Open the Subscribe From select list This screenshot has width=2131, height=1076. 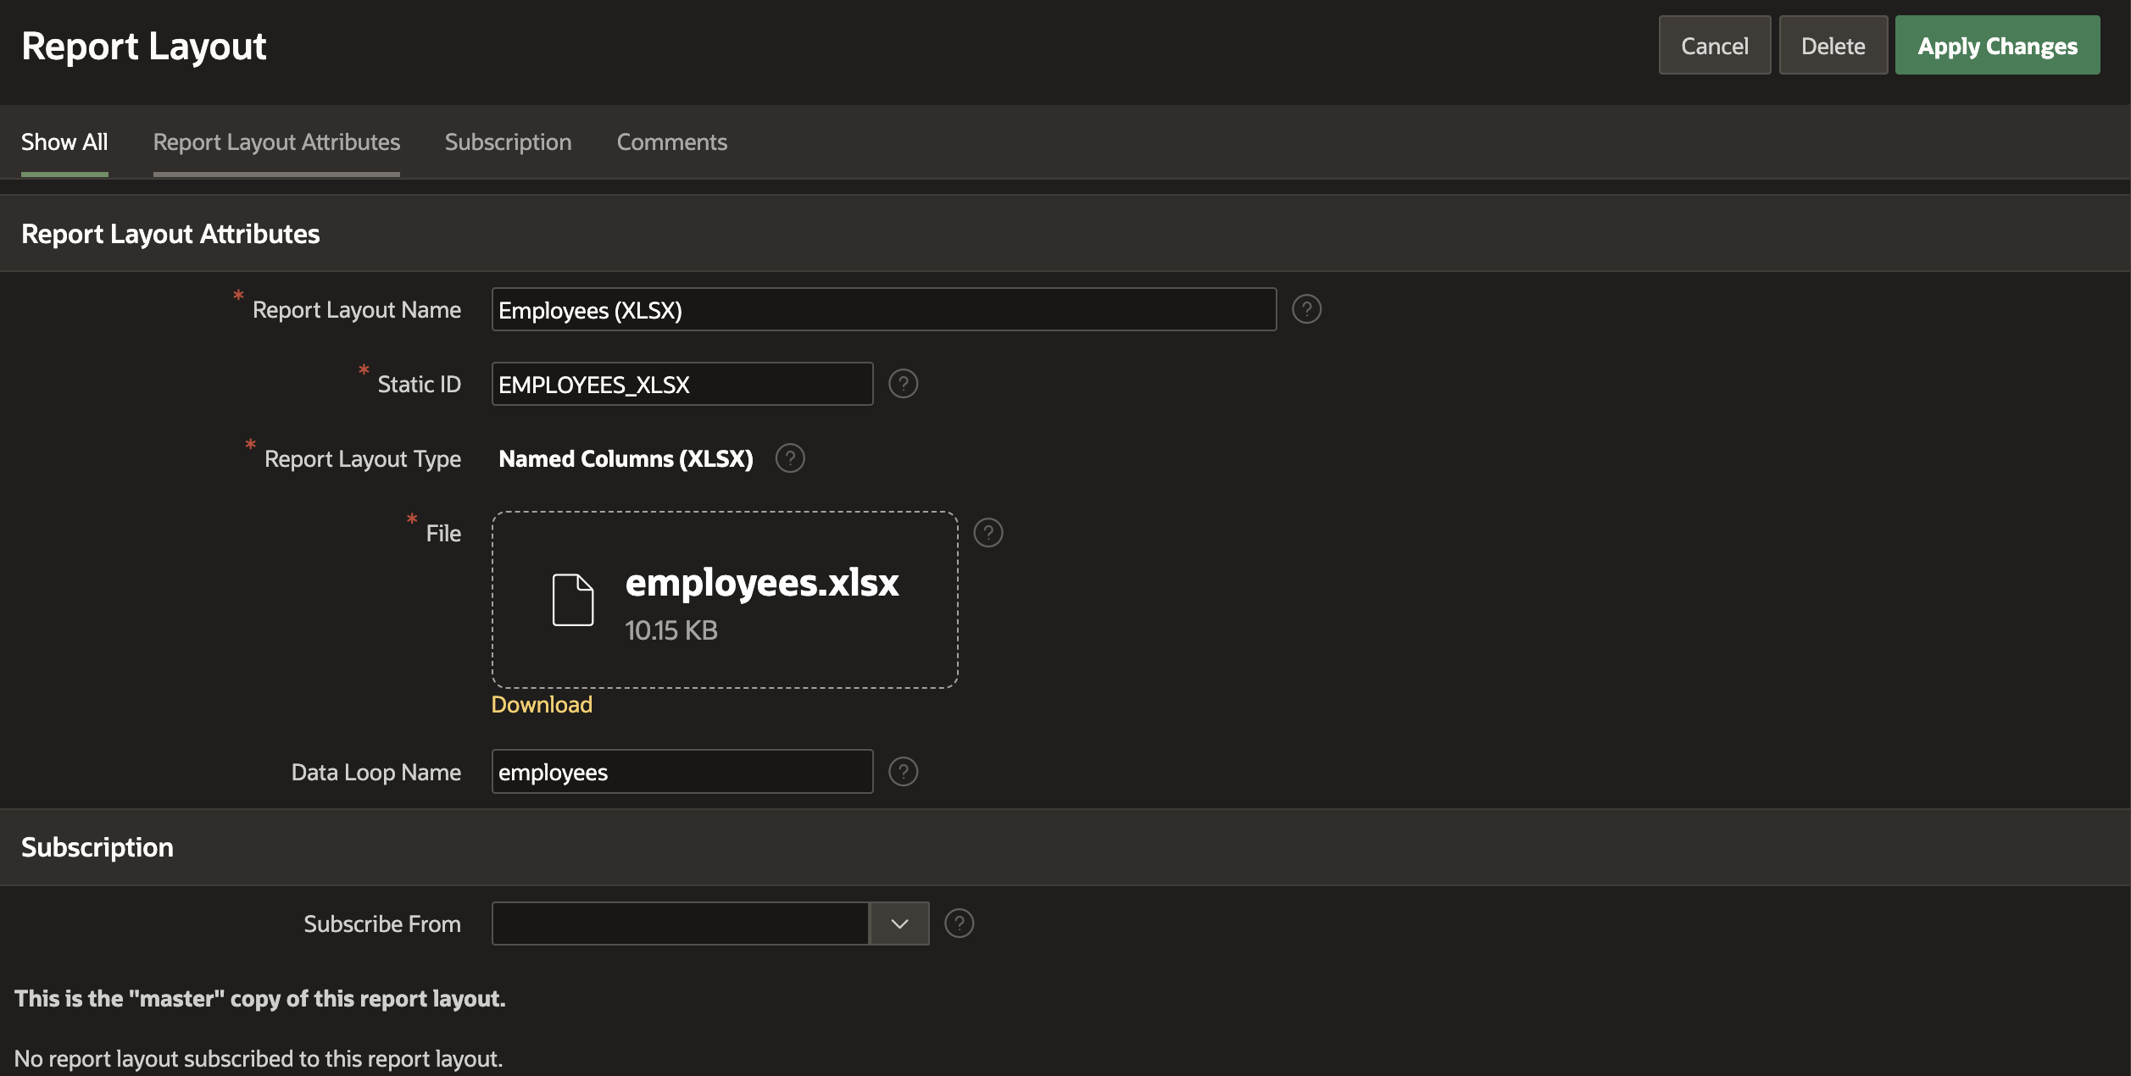[680, 923]
